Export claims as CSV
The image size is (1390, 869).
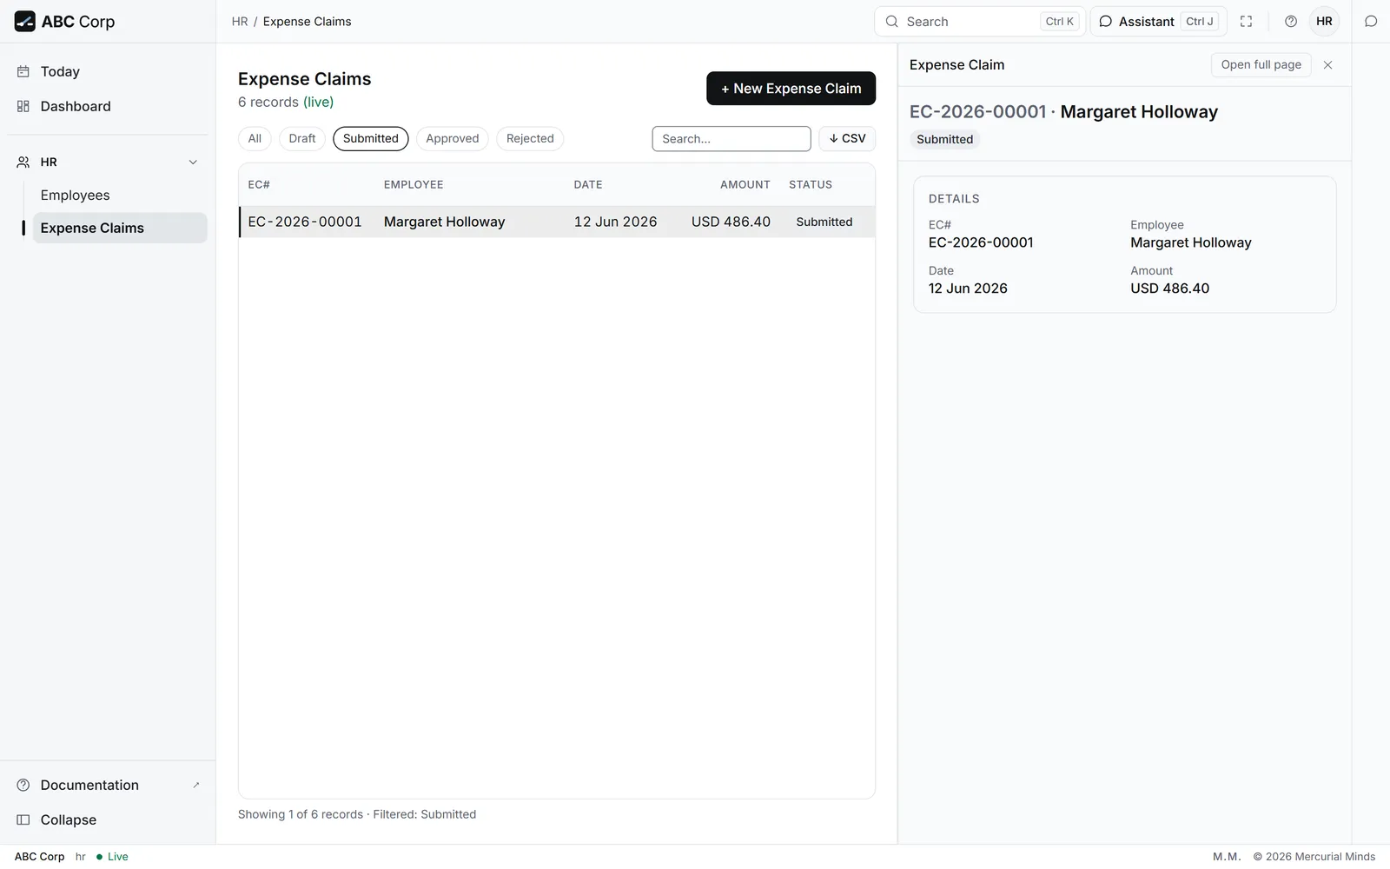pyautogui.click(x=847, y=139)
